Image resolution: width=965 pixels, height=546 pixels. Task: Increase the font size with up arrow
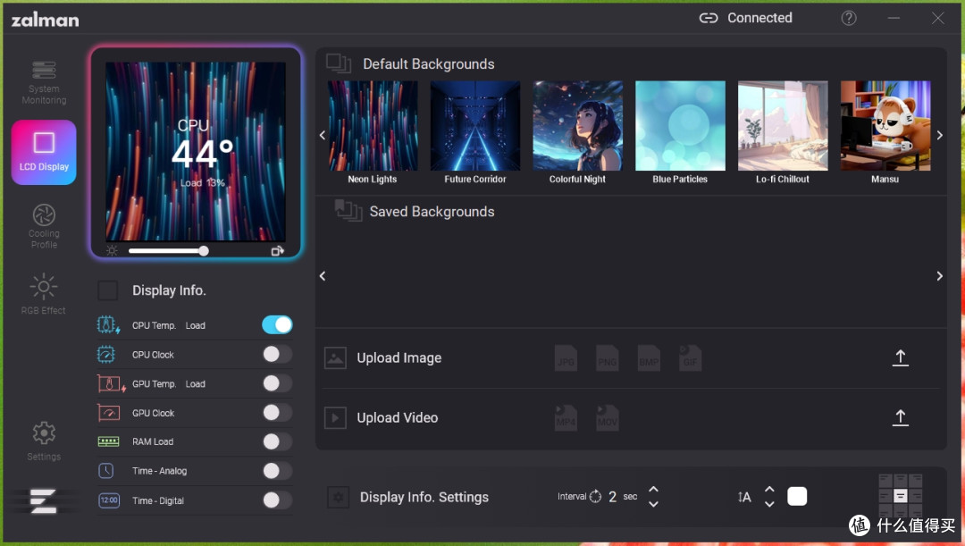[x=769, y=490]
